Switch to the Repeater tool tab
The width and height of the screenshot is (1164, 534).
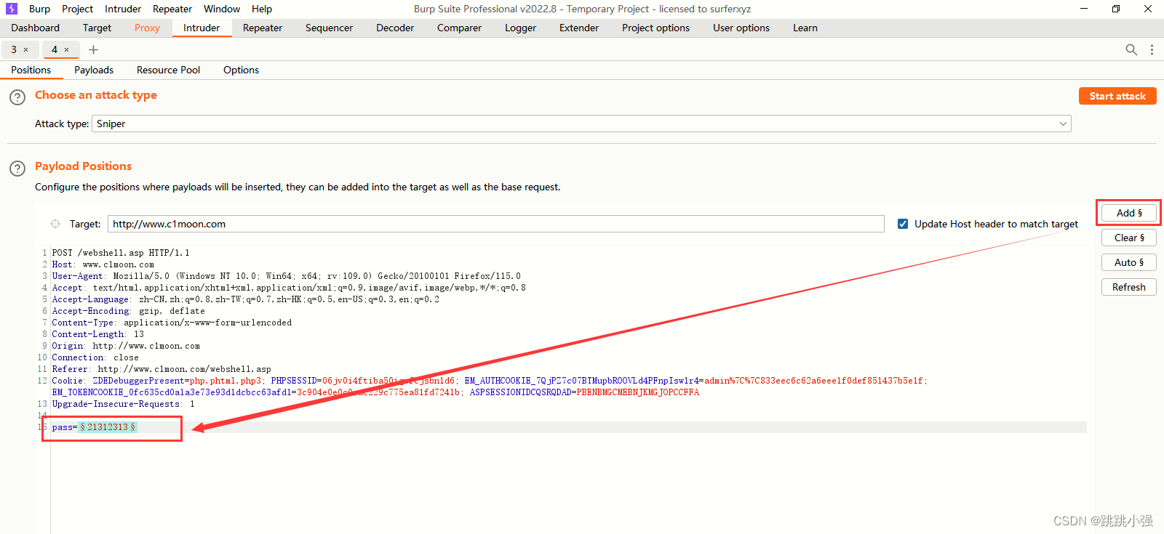tap(263, 28)
